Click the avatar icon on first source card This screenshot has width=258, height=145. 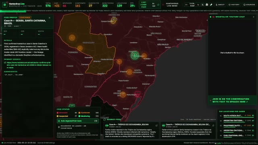click(x=107, y=126)
